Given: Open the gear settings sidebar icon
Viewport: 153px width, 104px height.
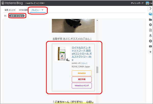Looking at the screenshot, I should pos(150,25).
